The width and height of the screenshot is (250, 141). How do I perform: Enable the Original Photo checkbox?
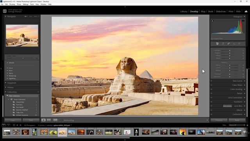[x=212, y=39]
